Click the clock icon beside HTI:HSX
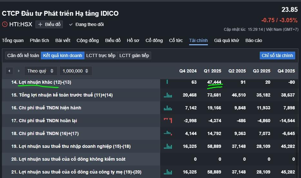Viewport: 301px width, 178px height. 5,24
